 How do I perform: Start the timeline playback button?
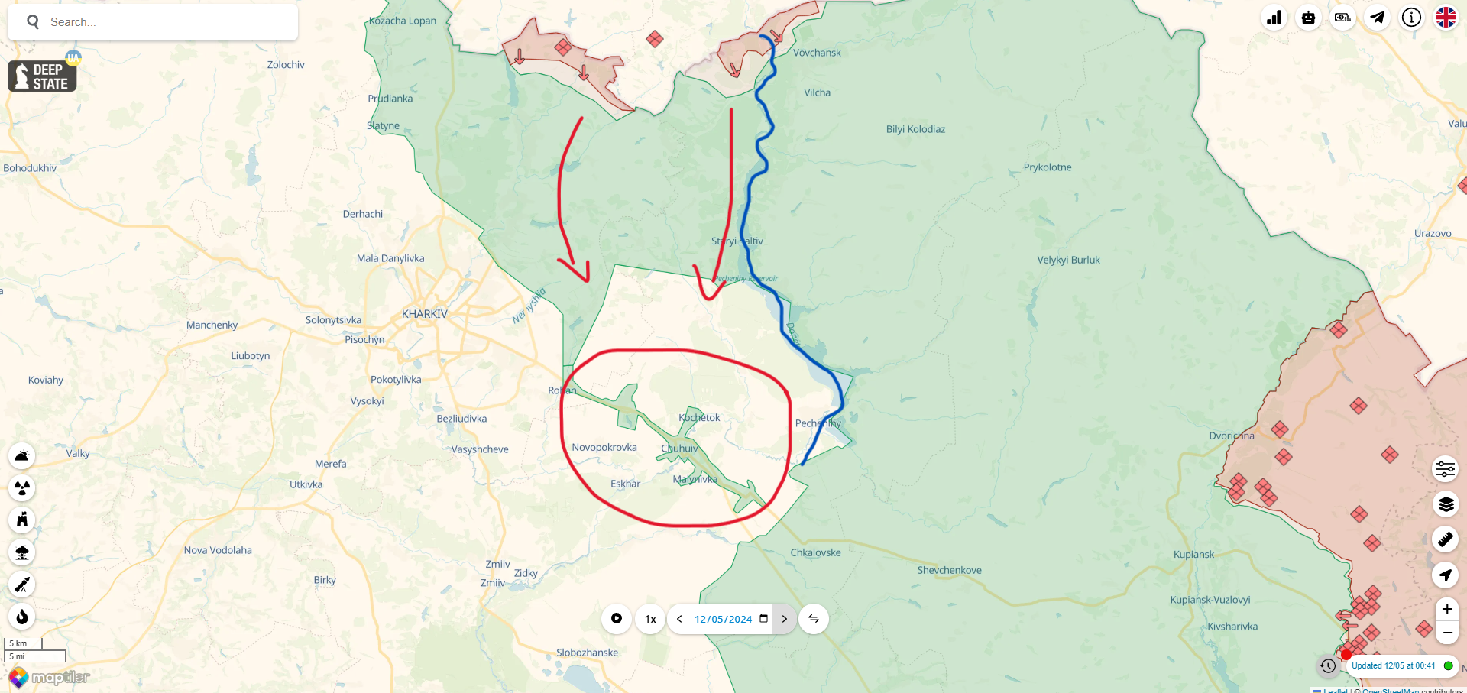617,619
